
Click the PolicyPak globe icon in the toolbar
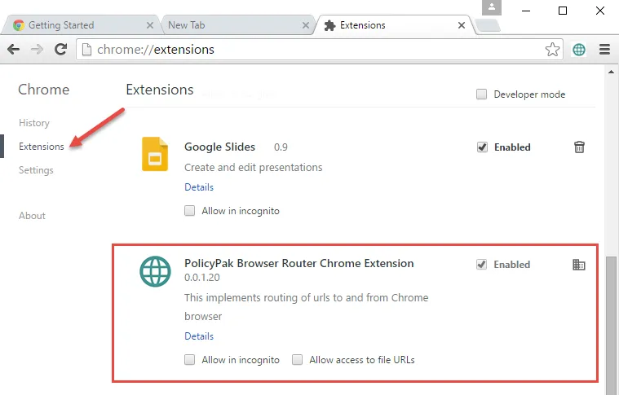578,50
